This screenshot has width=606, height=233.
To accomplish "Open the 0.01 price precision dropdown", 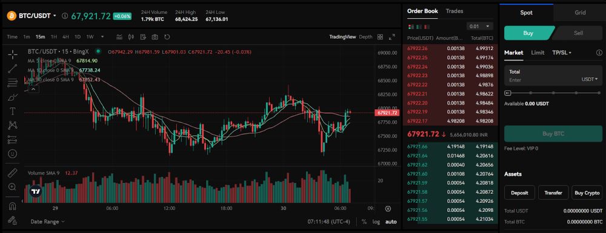I will pyautogui.click(x=479, y=26).
